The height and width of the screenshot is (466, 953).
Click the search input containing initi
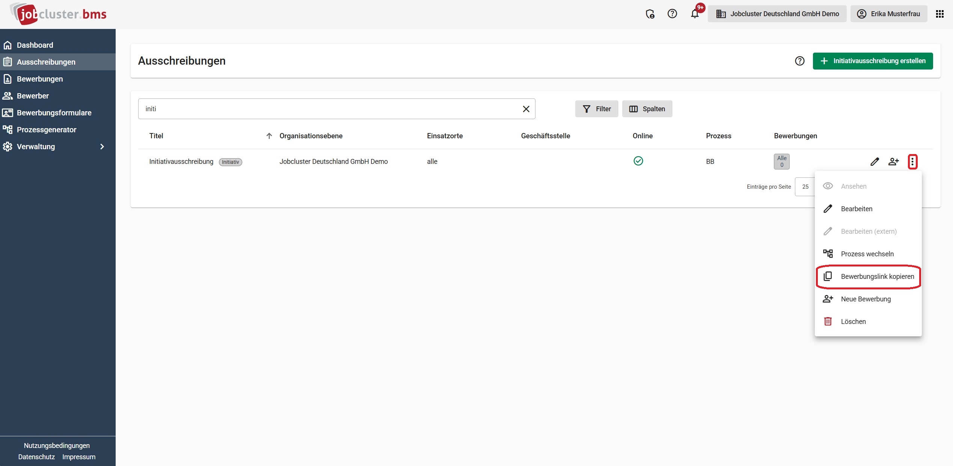330,109
